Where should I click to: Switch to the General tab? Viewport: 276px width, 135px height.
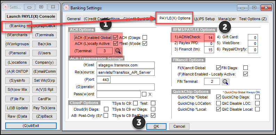74,19
